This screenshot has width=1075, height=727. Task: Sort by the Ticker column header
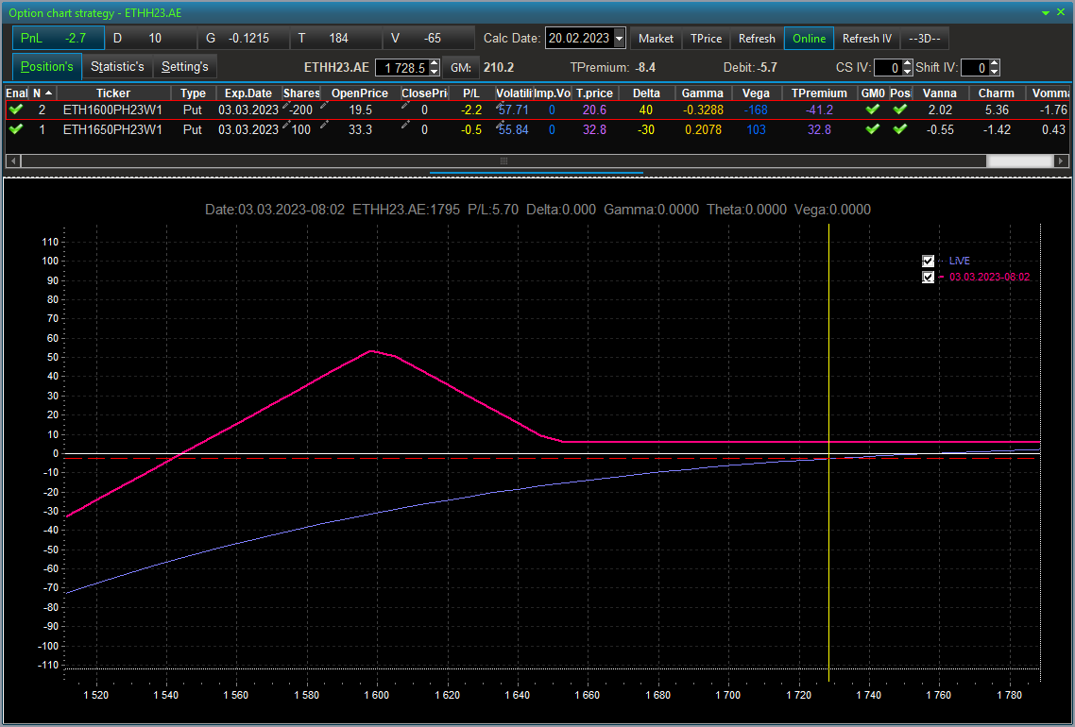113,93
